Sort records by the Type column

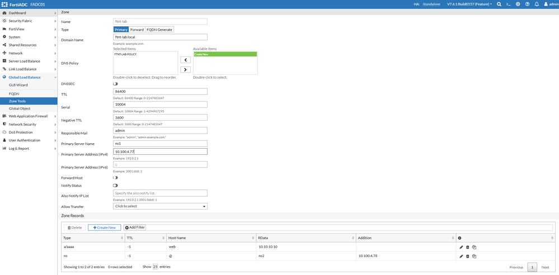tap(93, 238)
